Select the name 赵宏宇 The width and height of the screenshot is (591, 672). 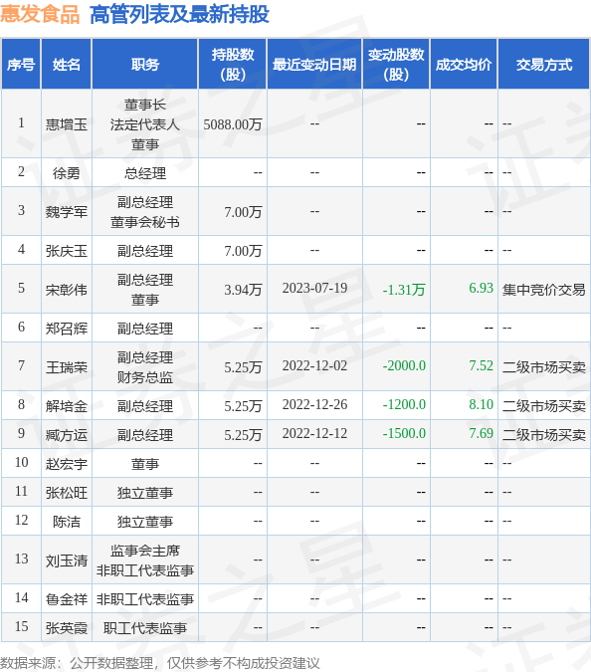pos(67,463)
